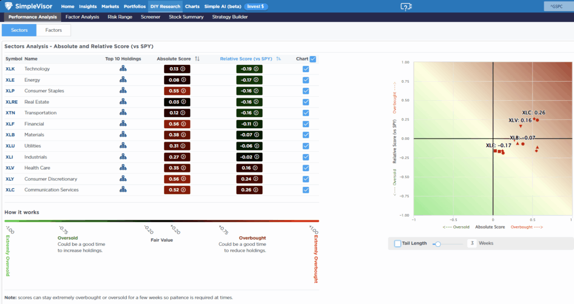Image resolution: width=574 pixels, height=304 pixels.
Task: Click the XLC: 0.26 chart data label
Action: point(534,113)
